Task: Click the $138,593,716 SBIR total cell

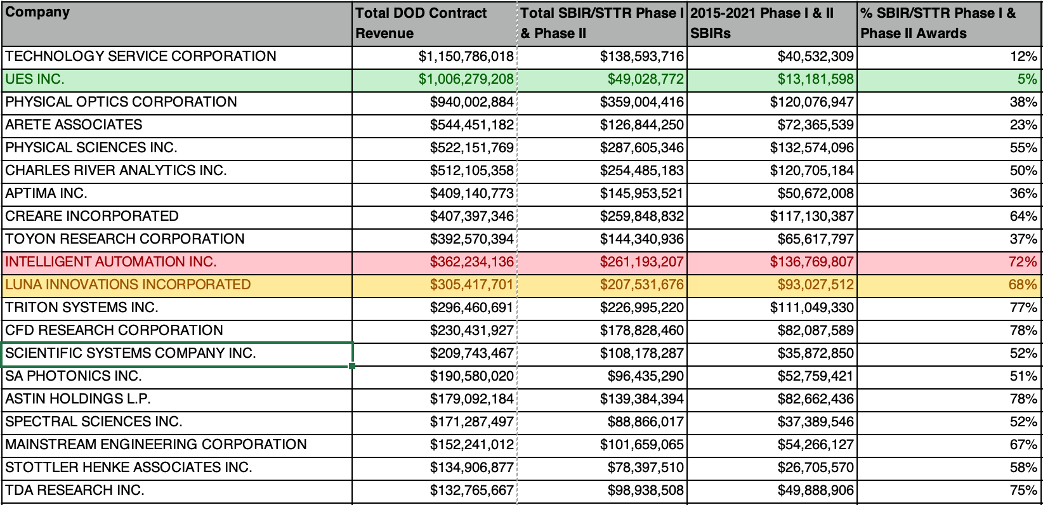Action: click(602, 57)
